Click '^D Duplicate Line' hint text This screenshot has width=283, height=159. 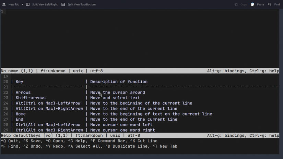127,146
